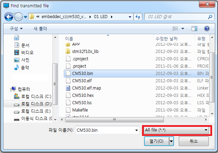Click the 열기(O) button

click(x=157, y=141)
